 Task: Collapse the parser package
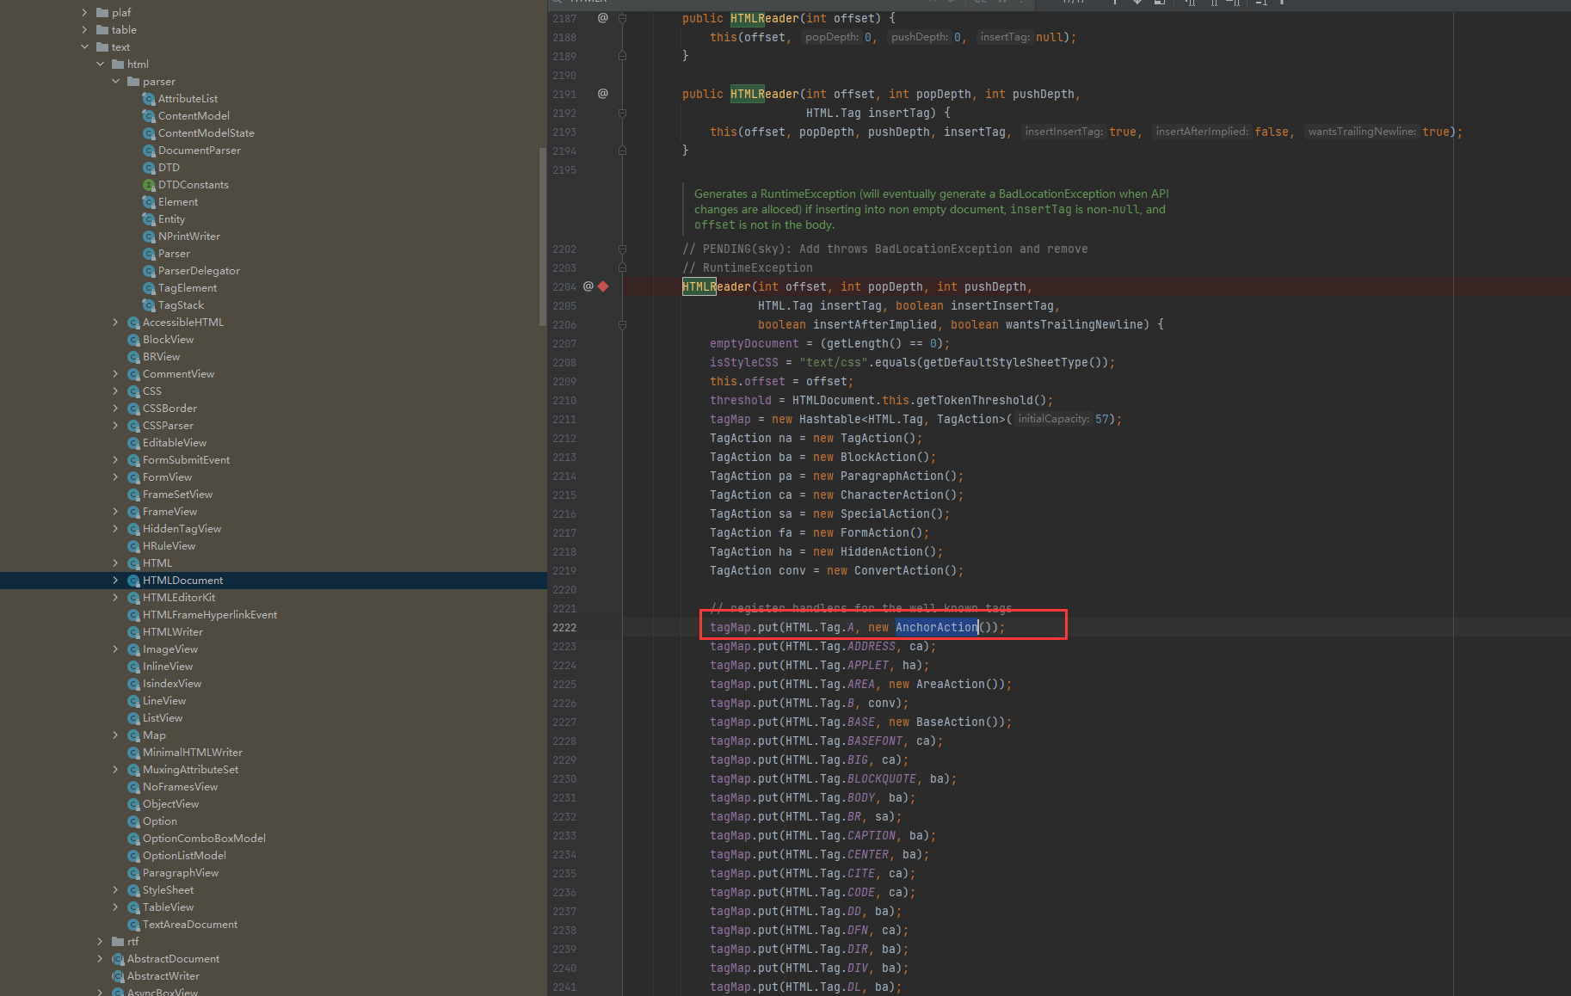[x=115, y=82]
